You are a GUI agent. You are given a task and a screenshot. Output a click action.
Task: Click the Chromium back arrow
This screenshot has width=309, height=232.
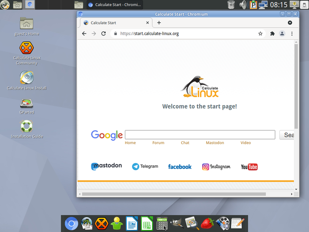click(84, 34)
